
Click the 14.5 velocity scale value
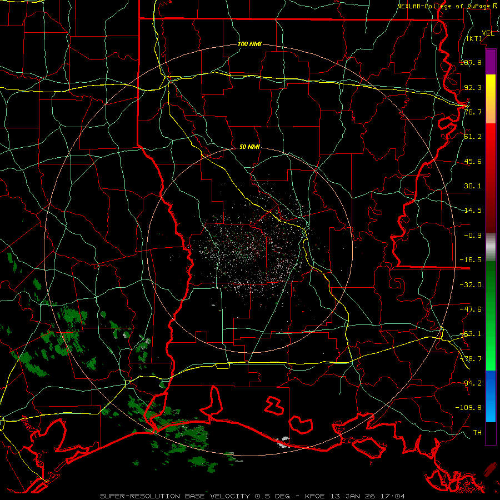click(x=473, y=211)
